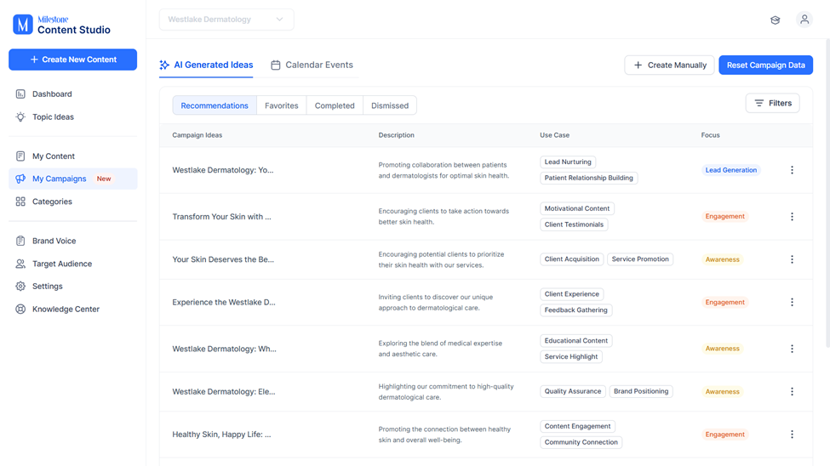
Task: Click the Lead Generation focus tag
Action: [x=731, y=170]
